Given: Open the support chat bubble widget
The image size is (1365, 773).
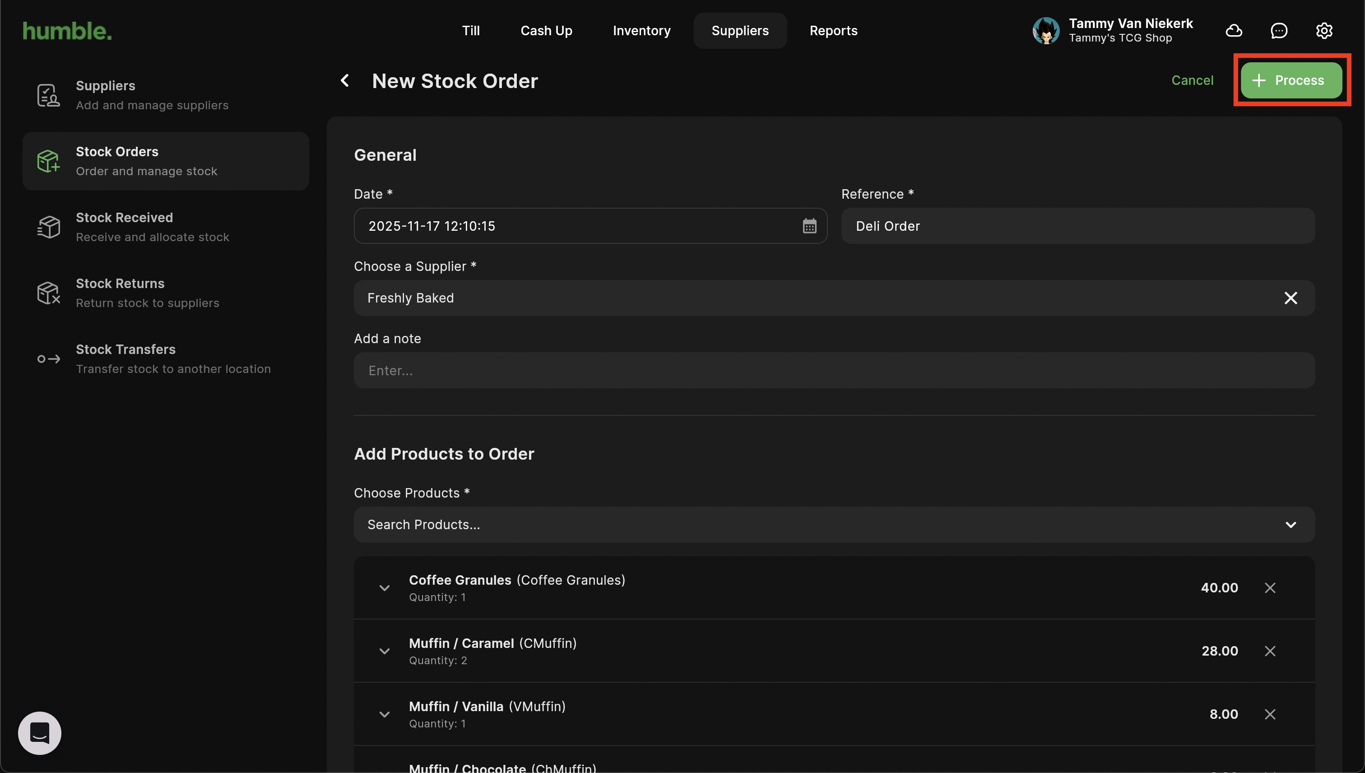Looking at the screenshot, I should pos(40,733).
